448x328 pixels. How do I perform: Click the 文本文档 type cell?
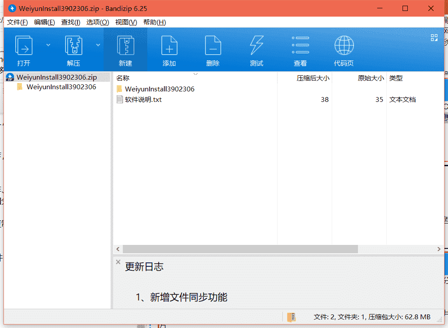point(402,100)
